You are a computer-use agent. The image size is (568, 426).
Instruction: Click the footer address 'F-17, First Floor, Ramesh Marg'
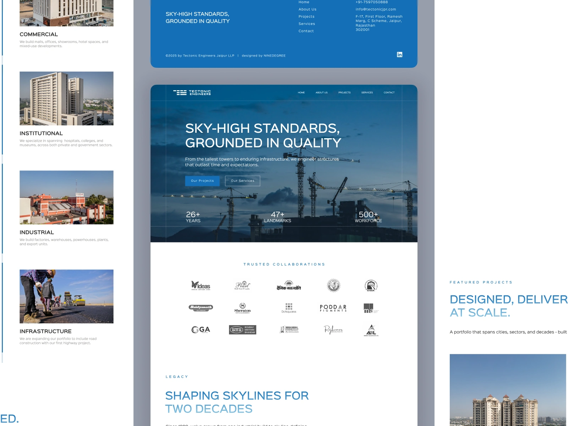(x=379, y=23)
